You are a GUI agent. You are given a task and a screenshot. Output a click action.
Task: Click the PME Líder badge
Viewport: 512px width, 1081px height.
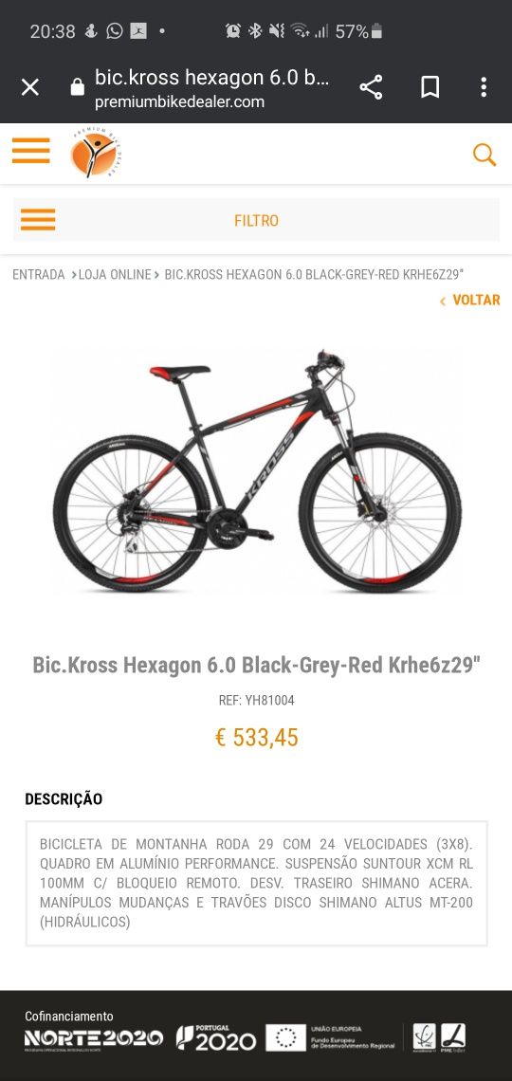[x=453, y=1037]
